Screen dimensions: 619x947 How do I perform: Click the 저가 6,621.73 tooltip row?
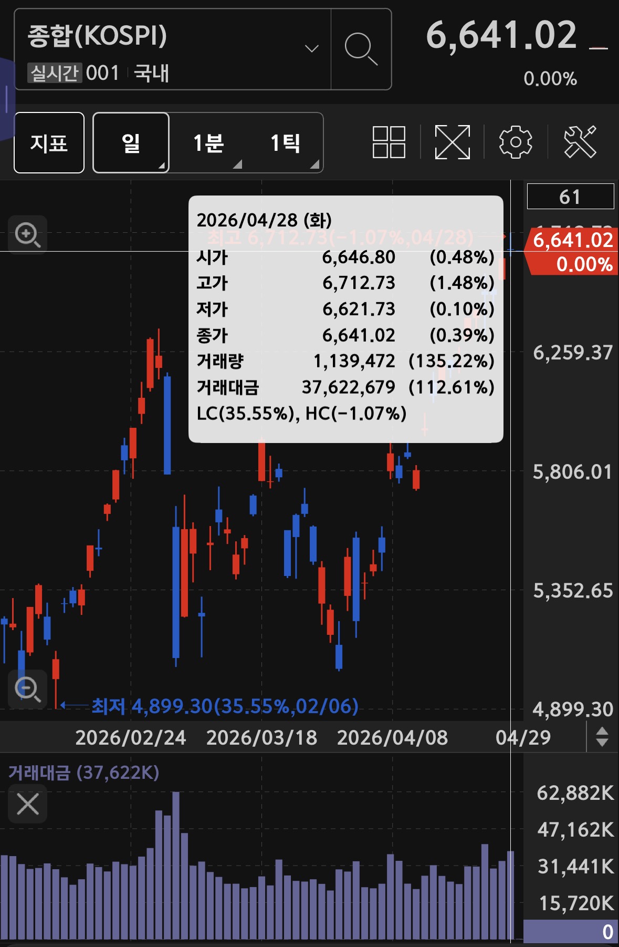[x=345, y=309]
